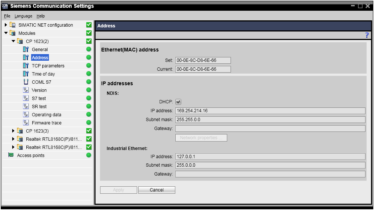Click the Address settings tool icon
The height and width of the screenshot is (210, 374).
(x=26, y=57)
